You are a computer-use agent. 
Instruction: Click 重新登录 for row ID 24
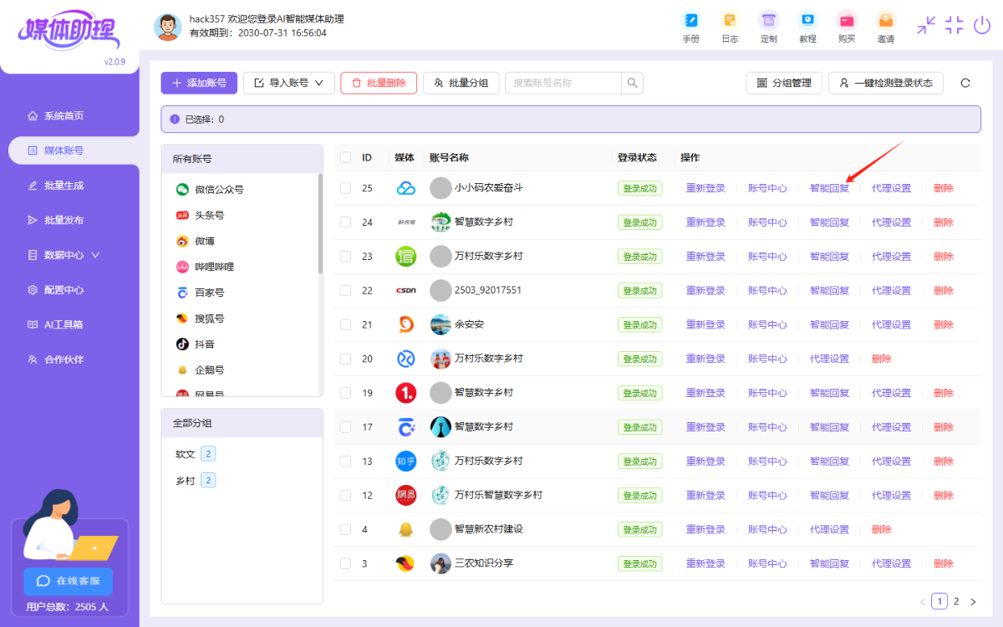(705, 222)
